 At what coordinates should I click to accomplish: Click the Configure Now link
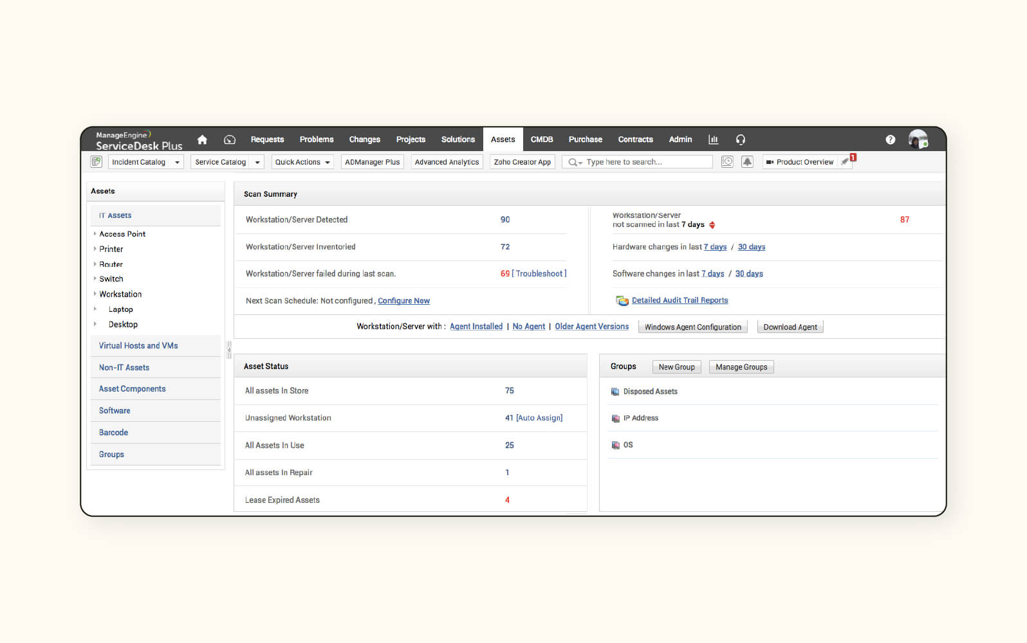pyautogui.click(x=403, y=301)
